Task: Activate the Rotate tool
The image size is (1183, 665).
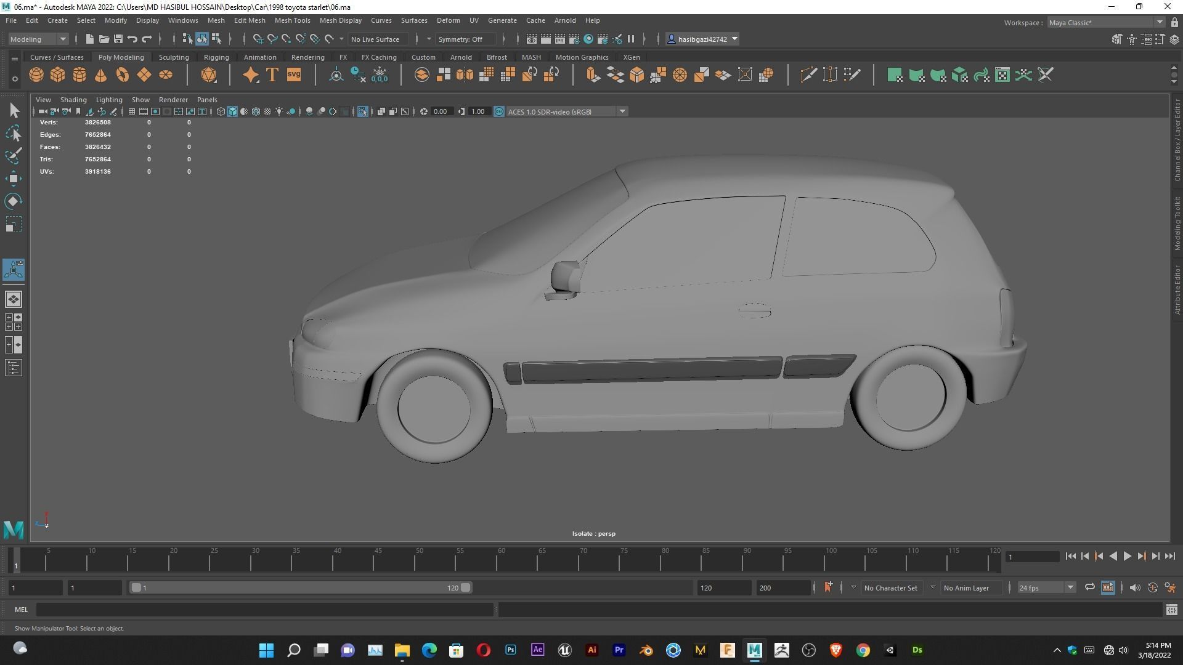Action: click(14, 201)
